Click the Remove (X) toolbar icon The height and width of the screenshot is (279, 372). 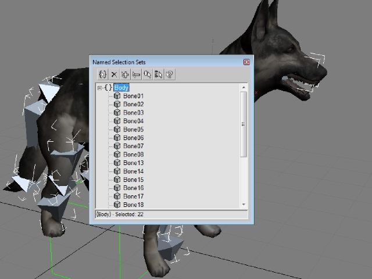(114, 74)
